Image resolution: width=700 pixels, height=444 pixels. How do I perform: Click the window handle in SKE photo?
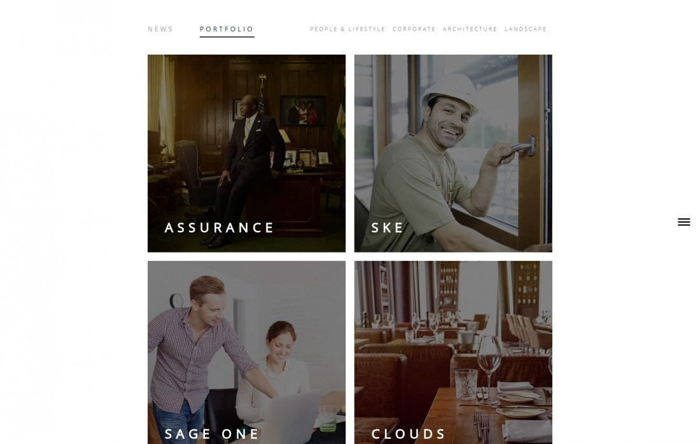tap(521, 146)
